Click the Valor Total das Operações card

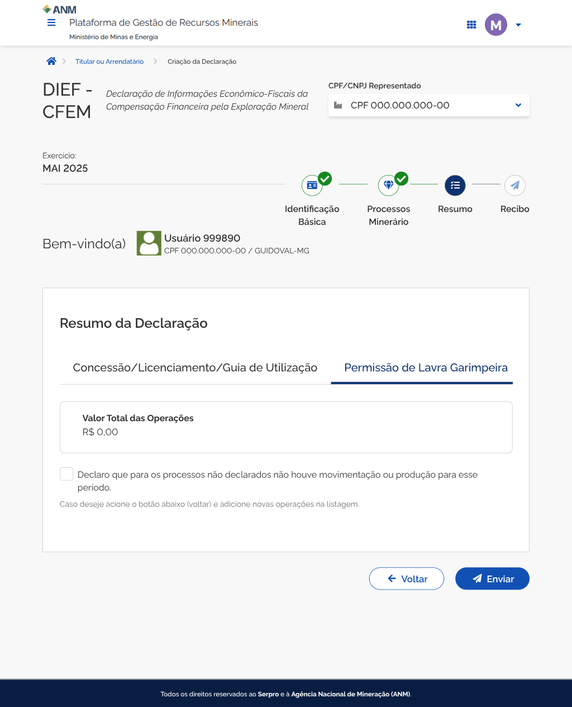(x=286, y=427)
